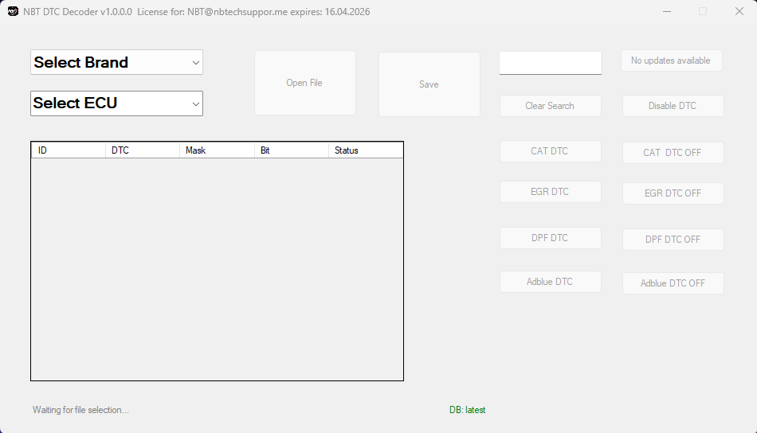This screenshot has height=433, width=757.
Task: Click the No updates available button
Action: point(672,60)
